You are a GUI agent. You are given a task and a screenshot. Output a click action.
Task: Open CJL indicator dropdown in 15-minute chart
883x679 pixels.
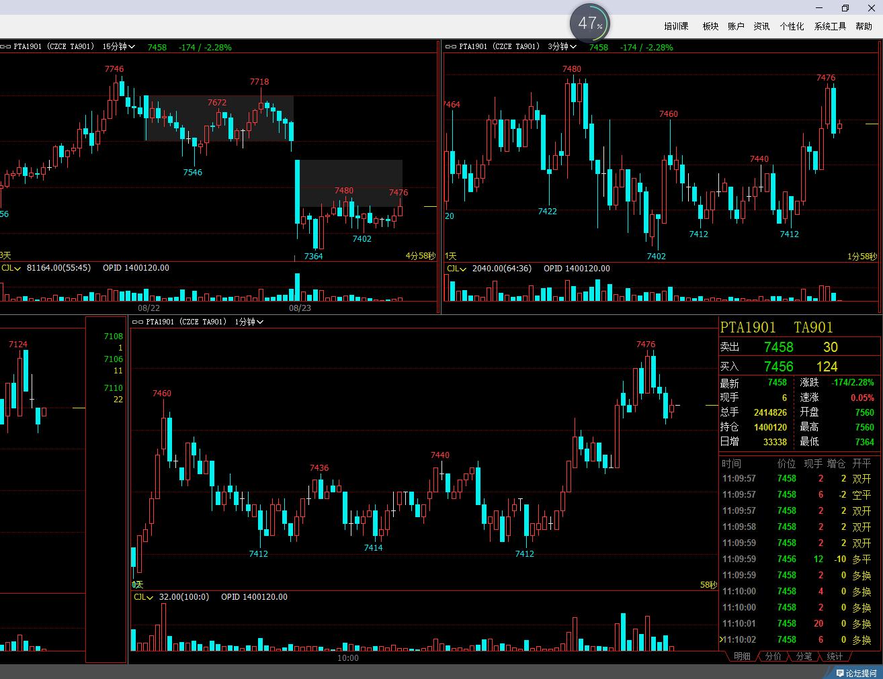click(x=11, y=268)
